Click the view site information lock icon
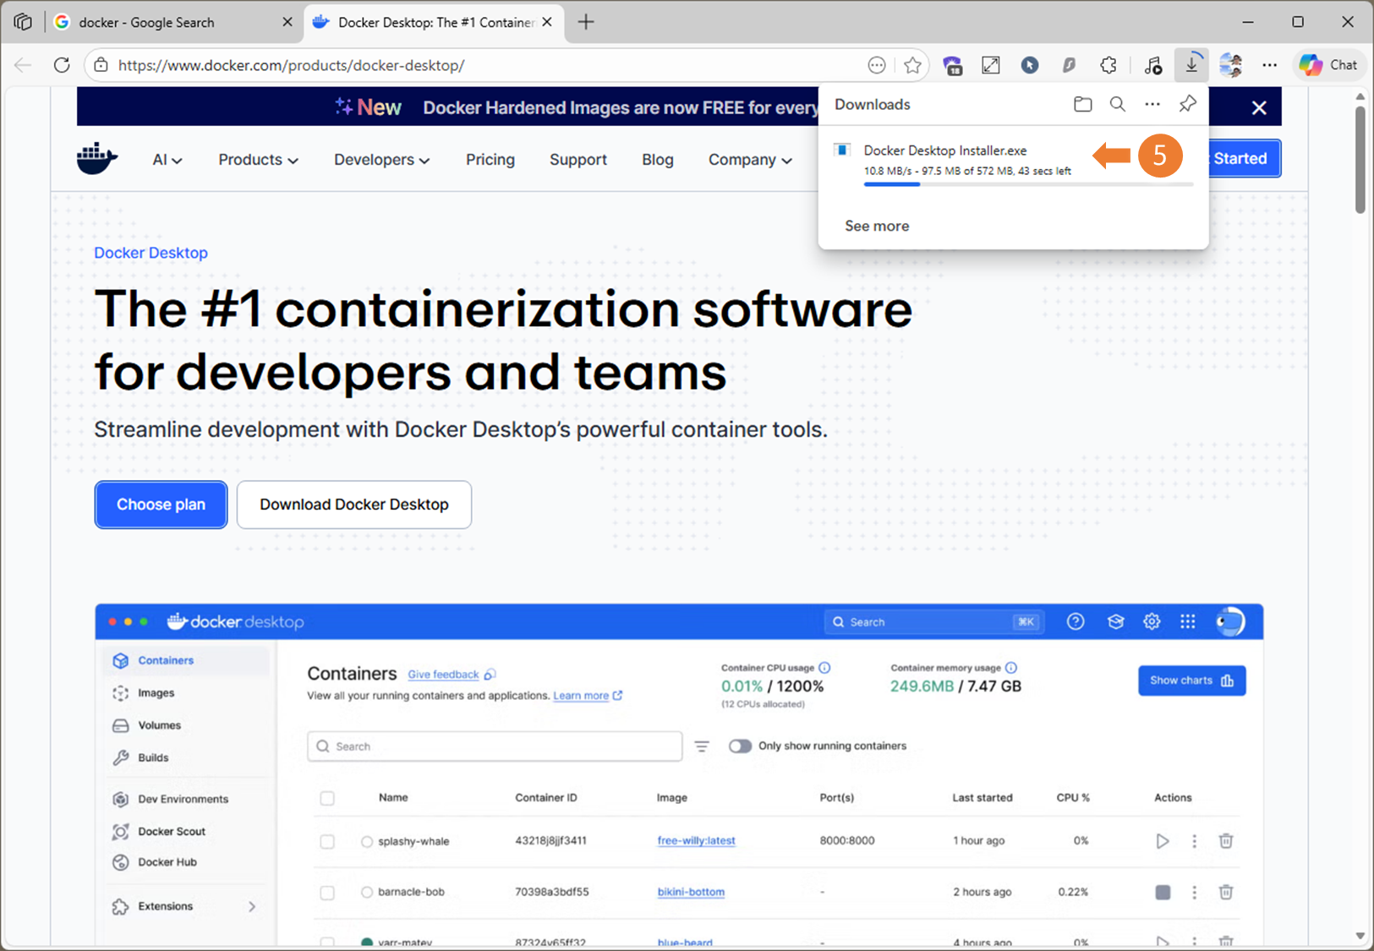The width and height of the screenshot is (1374, 951). coord(101,65)
